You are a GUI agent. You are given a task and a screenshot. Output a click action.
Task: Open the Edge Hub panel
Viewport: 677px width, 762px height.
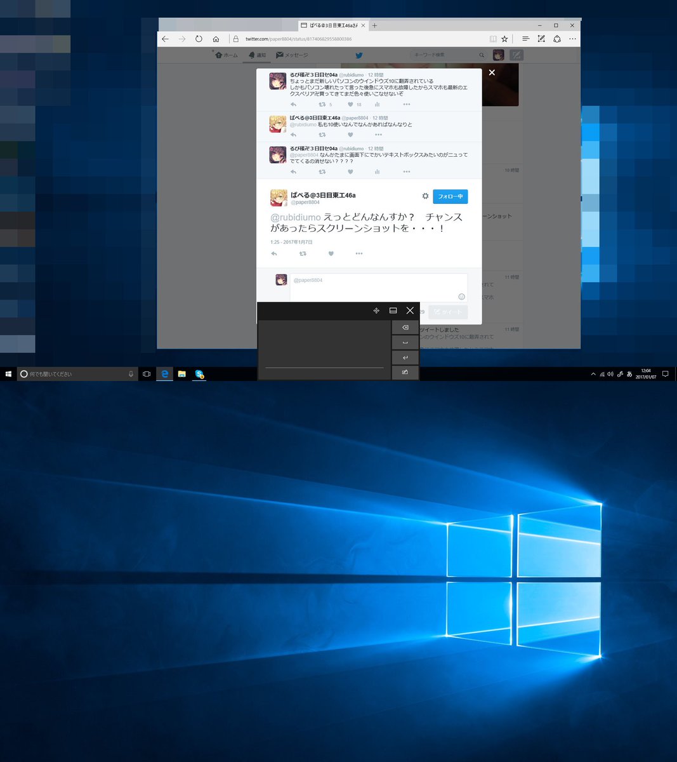525,39
